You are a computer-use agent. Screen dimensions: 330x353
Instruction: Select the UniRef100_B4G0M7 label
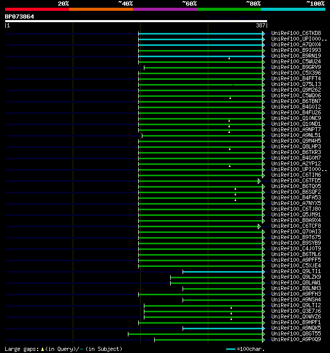click(x=296, y=158)
